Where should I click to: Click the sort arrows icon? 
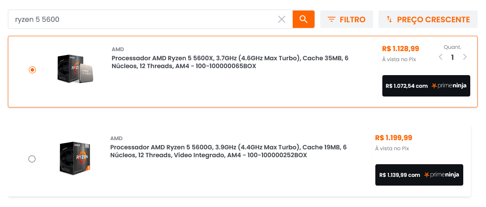389,20
